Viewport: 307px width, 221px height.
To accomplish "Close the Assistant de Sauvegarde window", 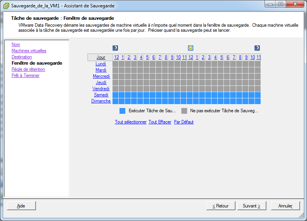I will [x=295, y=4].
